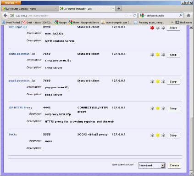Open the pop3.postman.i2p tunnel link
194x176 pixels.
[x=22, y=80]
